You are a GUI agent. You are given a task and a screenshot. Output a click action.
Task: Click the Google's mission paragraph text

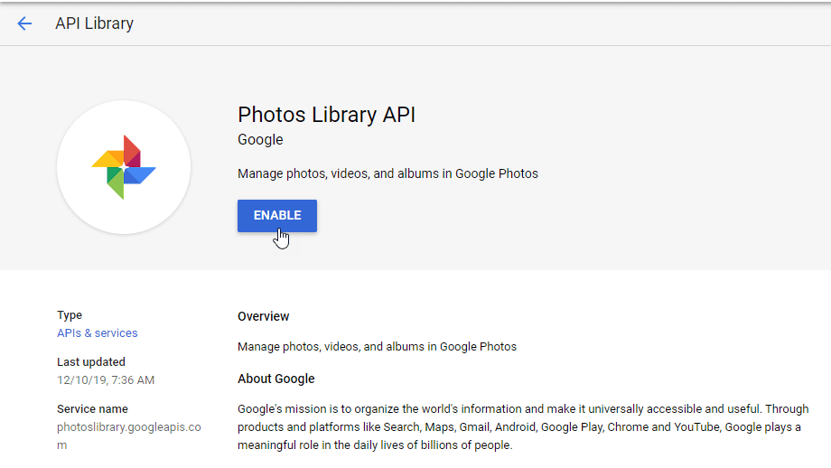[x=522, y=427]
